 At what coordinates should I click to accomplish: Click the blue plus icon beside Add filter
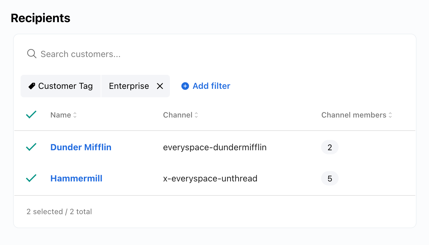[185, 86]
